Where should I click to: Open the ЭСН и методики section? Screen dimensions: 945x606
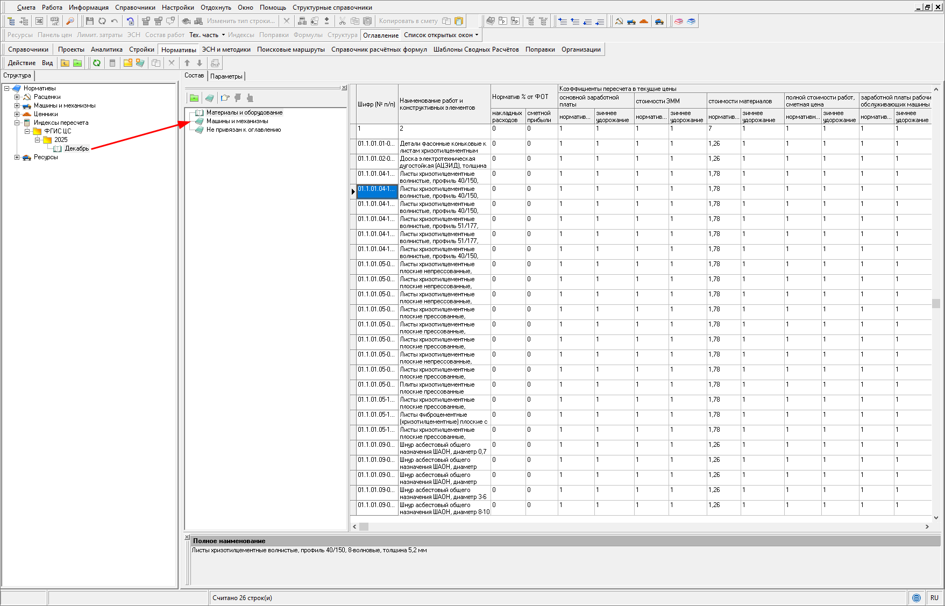tap(226, 49)
